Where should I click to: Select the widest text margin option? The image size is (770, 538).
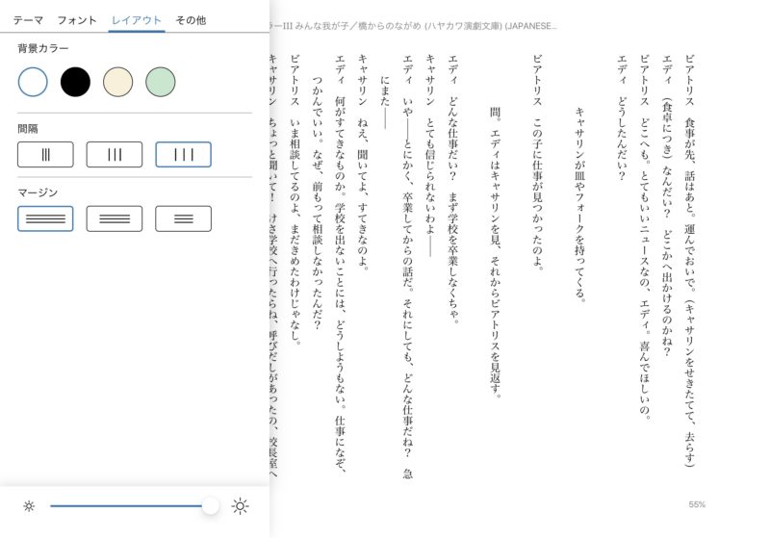tap(45, 218)
